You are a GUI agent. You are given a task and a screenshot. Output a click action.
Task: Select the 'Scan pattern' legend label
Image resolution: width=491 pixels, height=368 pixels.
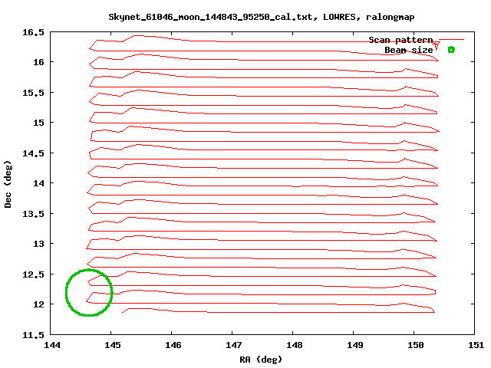(400, 40)
